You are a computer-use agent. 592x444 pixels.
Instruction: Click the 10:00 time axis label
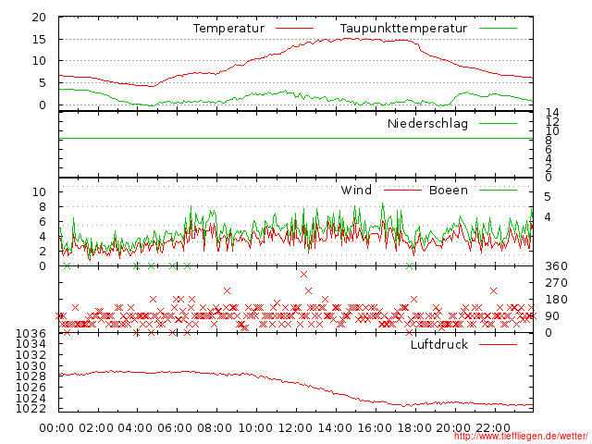click(255, 428)
